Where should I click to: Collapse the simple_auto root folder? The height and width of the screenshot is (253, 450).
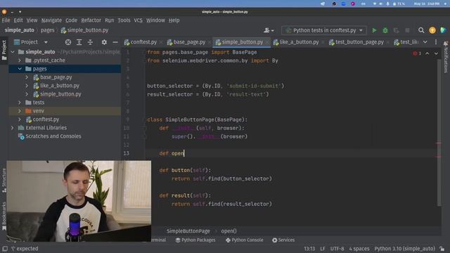pos(13,52)
